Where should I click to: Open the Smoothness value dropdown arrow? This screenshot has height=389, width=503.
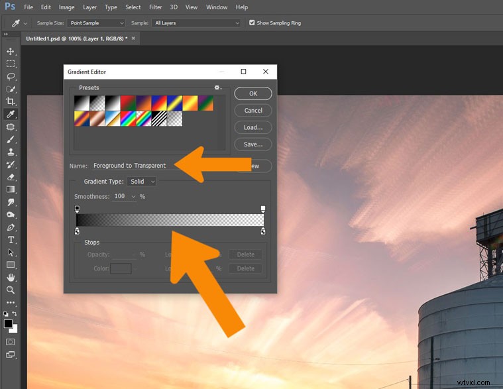tap(133, 197)
